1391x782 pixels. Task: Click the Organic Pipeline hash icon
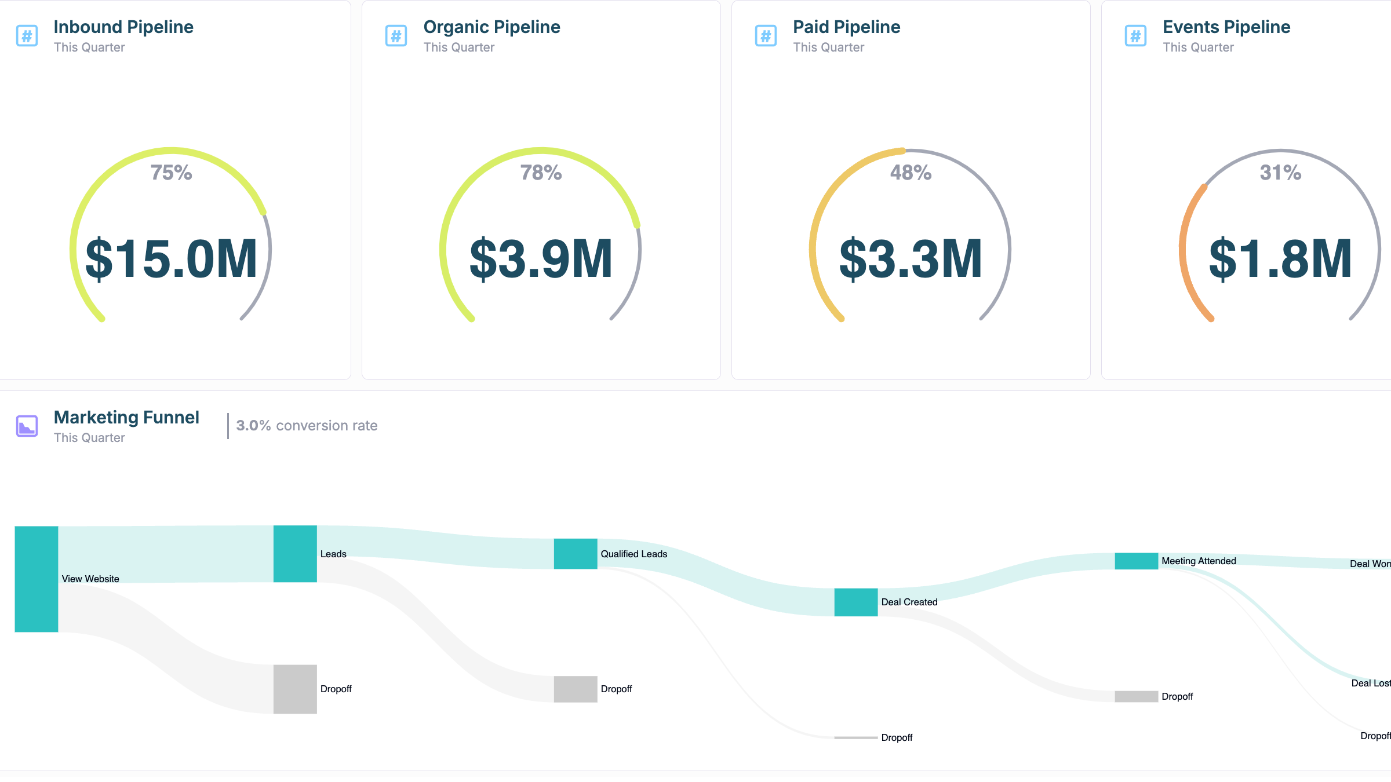click(x=396, y=36)
